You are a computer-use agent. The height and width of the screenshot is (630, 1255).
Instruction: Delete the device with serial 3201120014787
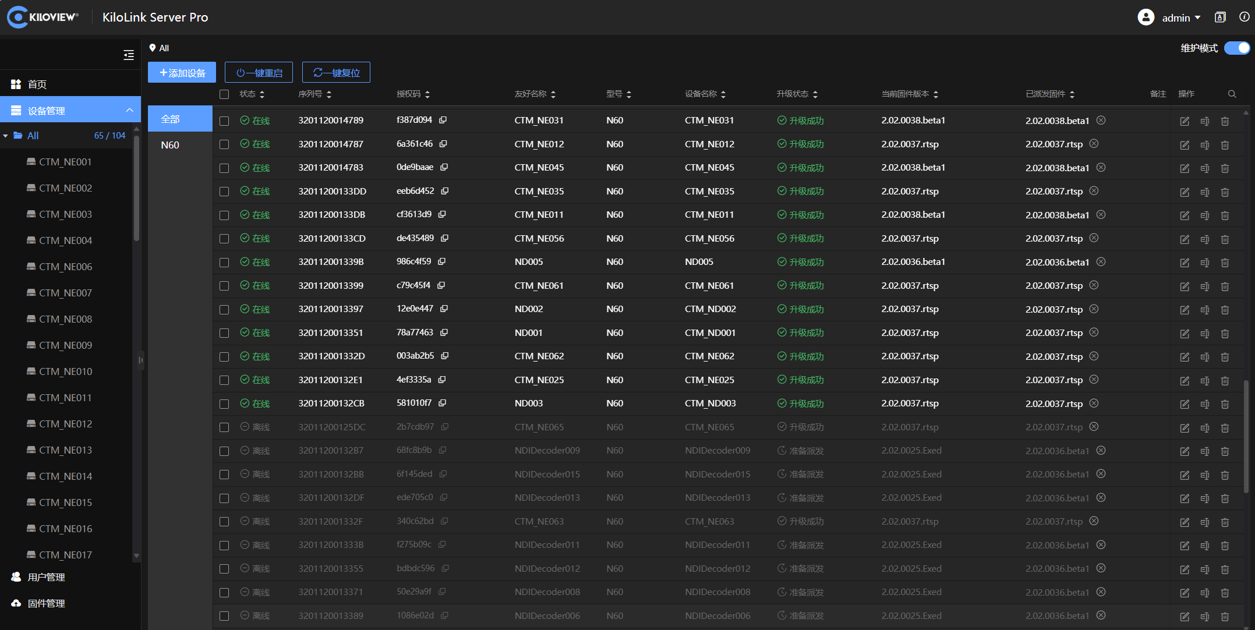pyautogui.click(x=1225, y=144)
